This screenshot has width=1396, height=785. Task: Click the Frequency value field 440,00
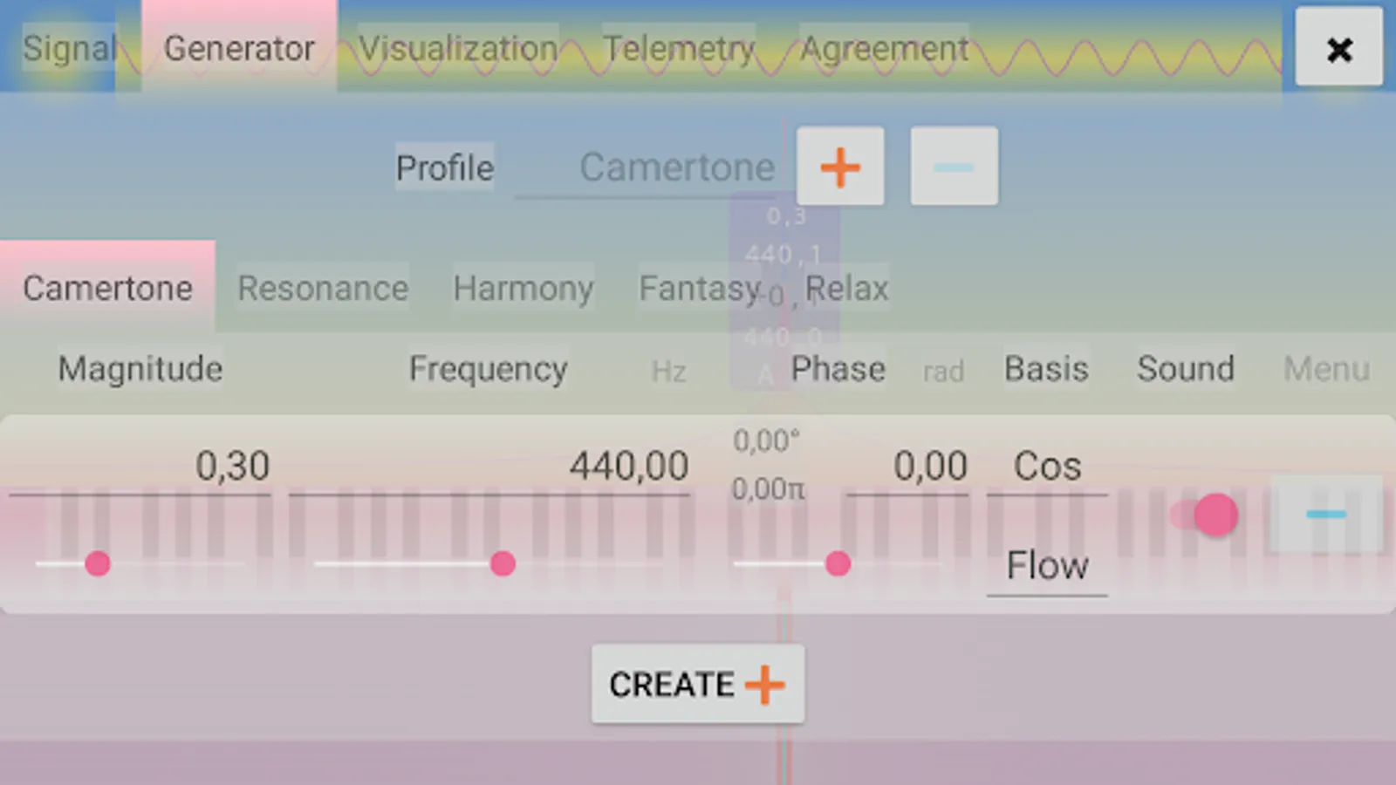click(628, 467)
